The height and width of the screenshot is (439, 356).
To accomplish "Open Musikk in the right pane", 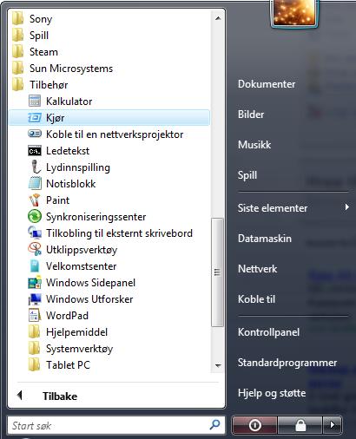I will pos(254,145).
